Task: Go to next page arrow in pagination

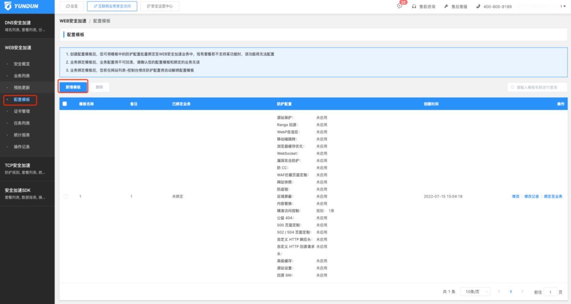Action: click(x=522, y=292)
